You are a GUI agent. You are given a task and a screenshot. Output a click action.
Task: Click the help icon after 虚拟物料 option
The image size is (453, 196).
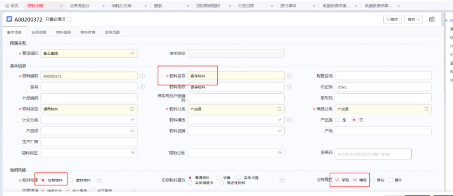(99, 180)
